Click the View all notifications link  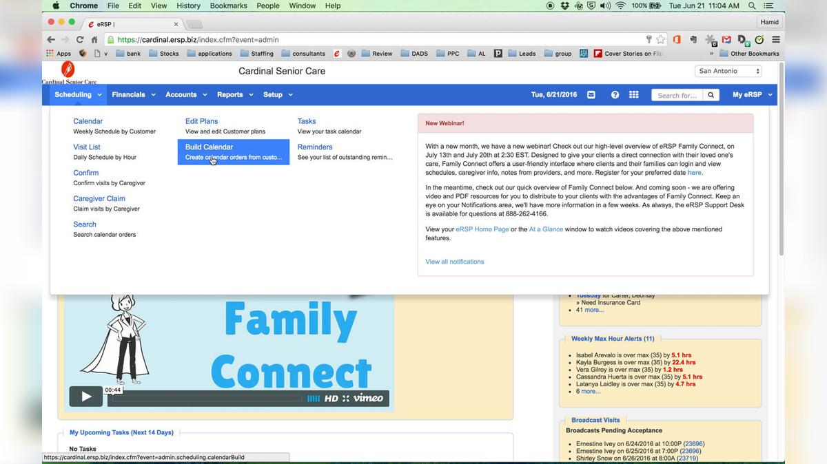(454, 262)
